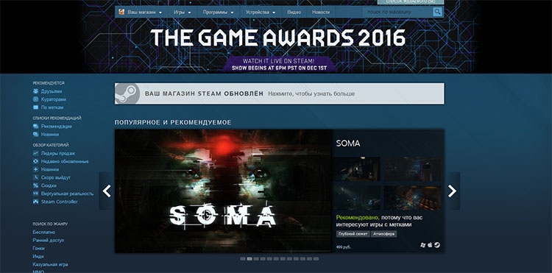Screen dimensions: 552x273
Task: Open the large SOMA capsule image
Action: click(x=224, y=191)
